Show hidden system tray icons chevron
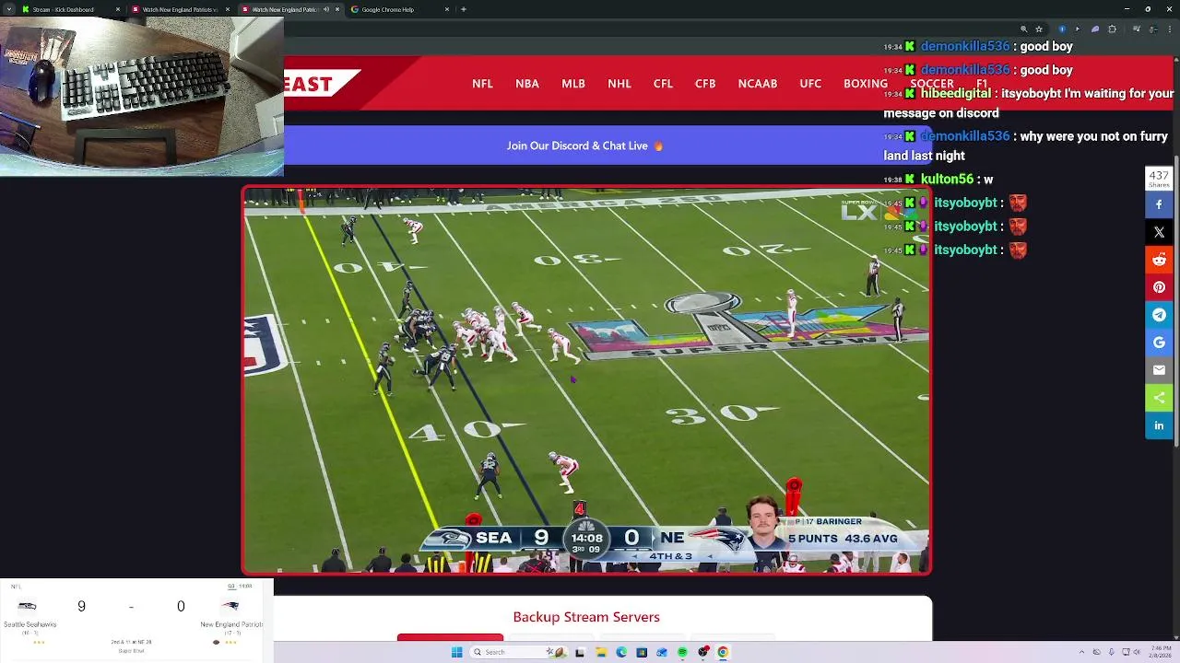The image size is (1180, 663). click(x=1082, y=652)
